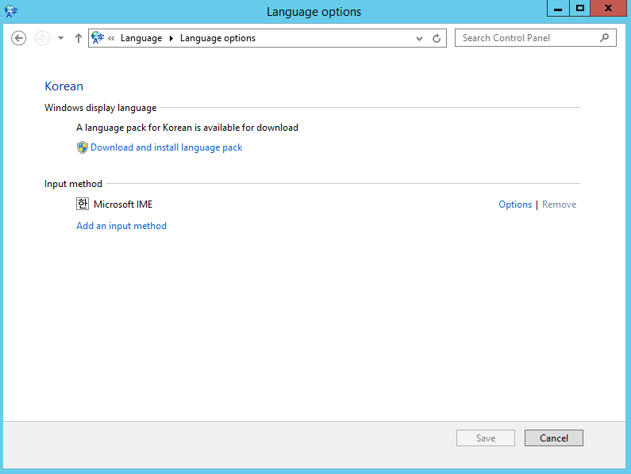This screenshot has height=474, width=631.
Task: Minimize the Language options window
Action: (x=558, y=9)
